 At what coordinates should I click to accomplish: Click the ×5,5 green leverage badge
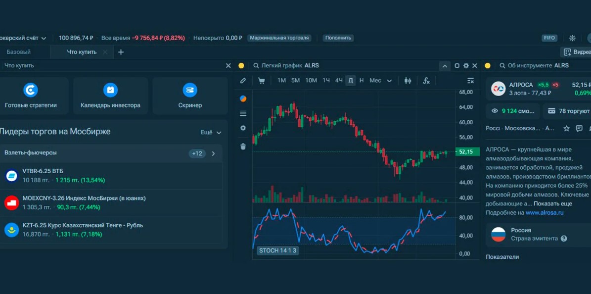(543, 85)
